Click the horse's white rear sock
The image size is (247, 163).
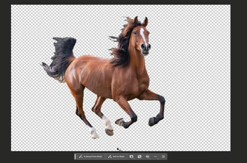coord(107,122)
